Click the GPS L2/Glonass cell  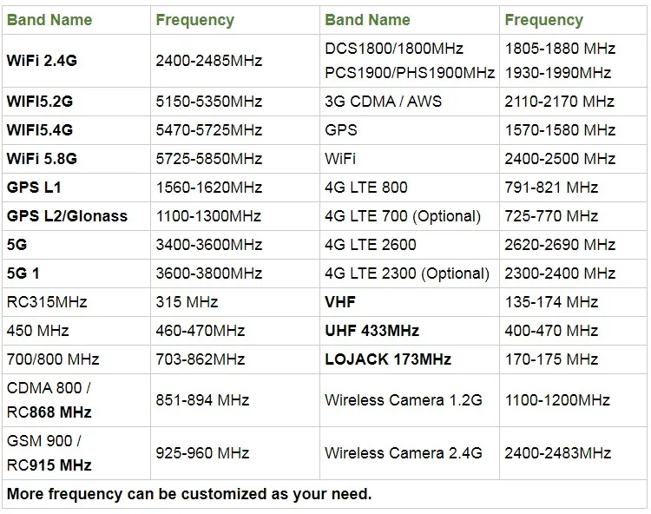click(67, 216)
